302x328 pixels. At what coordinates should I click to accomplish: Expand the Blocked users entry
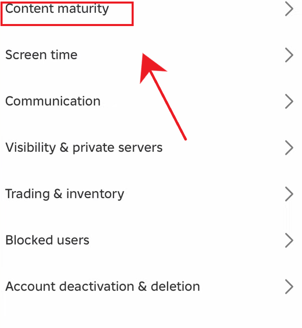click(x=151, y=240)
